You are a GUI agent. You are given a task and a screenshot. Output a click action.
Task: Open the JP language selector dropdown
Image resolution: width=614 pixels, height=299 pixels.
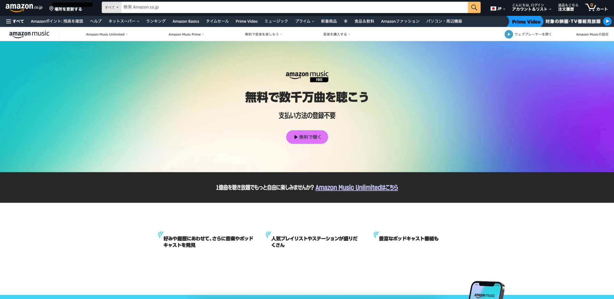(x=498, y=9)
